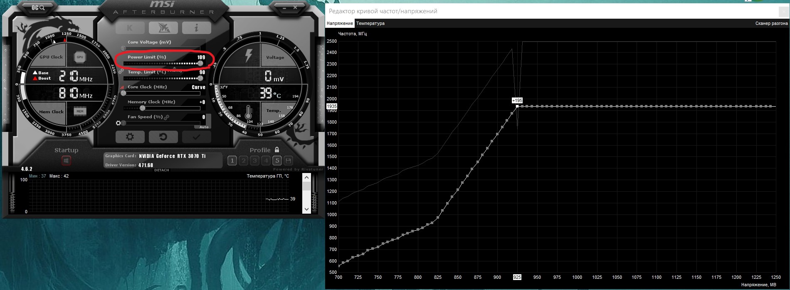The image size is (790, 290).
Task: Click the MEM chip icon
Action: click(80, 111)
